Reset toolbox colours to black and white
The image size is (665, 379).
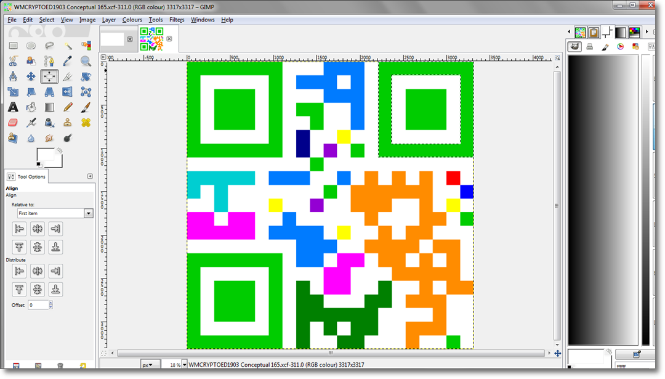coord(39,165)
